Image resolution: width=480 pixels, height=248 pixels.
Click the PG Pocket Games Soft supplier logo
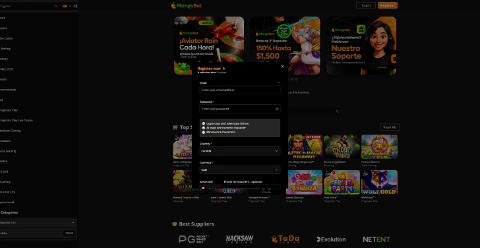pos(194,239)
